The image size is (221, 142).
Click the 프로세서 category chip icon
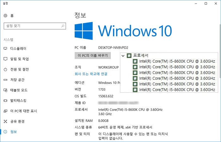tap(129, 55)
